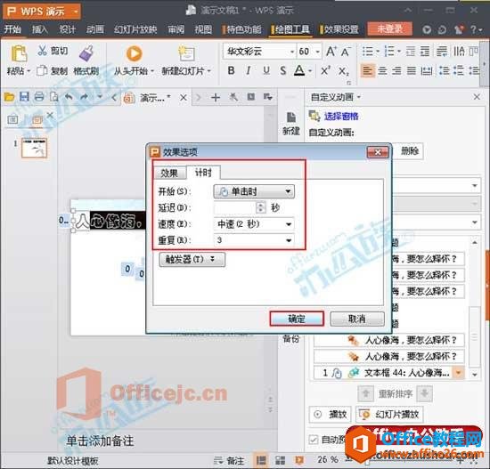
Task: Confirm with the 确定 button
Action: pyautogui.click(x=297, y=319)
